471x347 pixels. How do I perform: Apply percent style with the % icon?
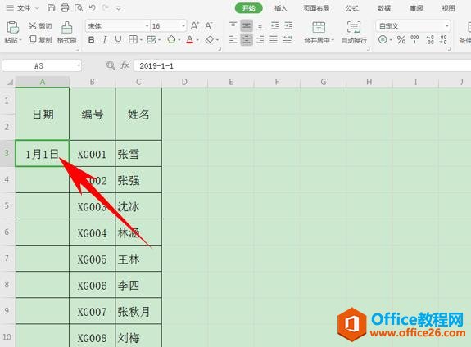(x=401, y=39)
